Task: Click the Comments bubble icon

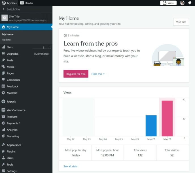Action: click(x=3, y=80)
